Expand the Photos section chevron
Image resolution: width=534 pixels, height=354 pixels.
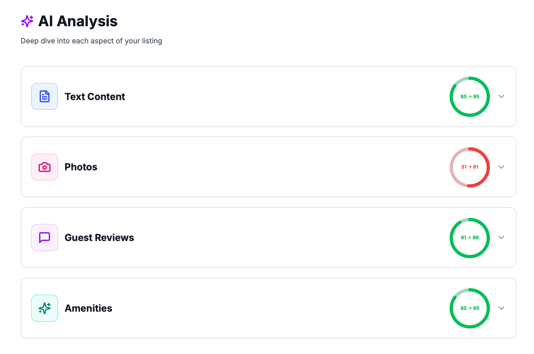click(x=501, y=167)
